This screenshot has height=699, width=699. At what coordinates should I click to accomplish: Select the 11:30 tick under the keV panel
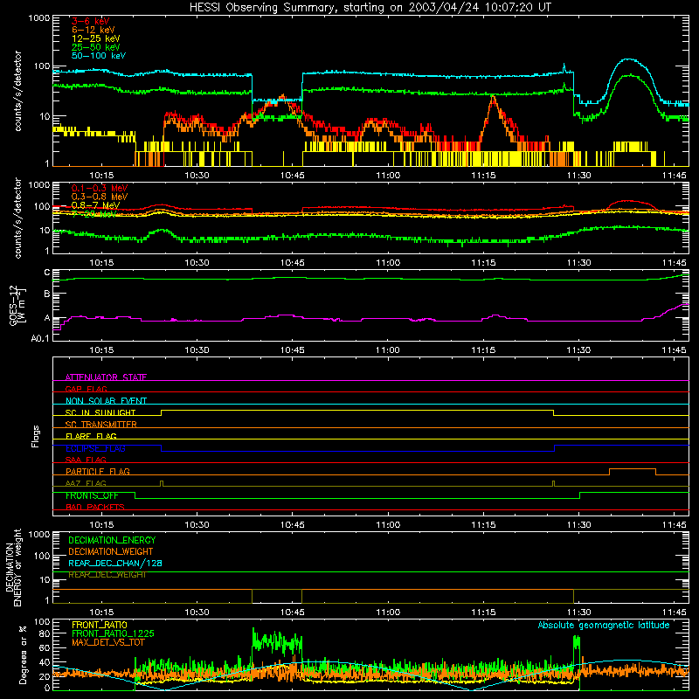click(578, 176)
